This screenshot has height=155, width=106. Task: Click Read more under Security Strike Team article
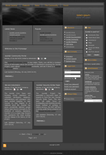click(41, 121)
